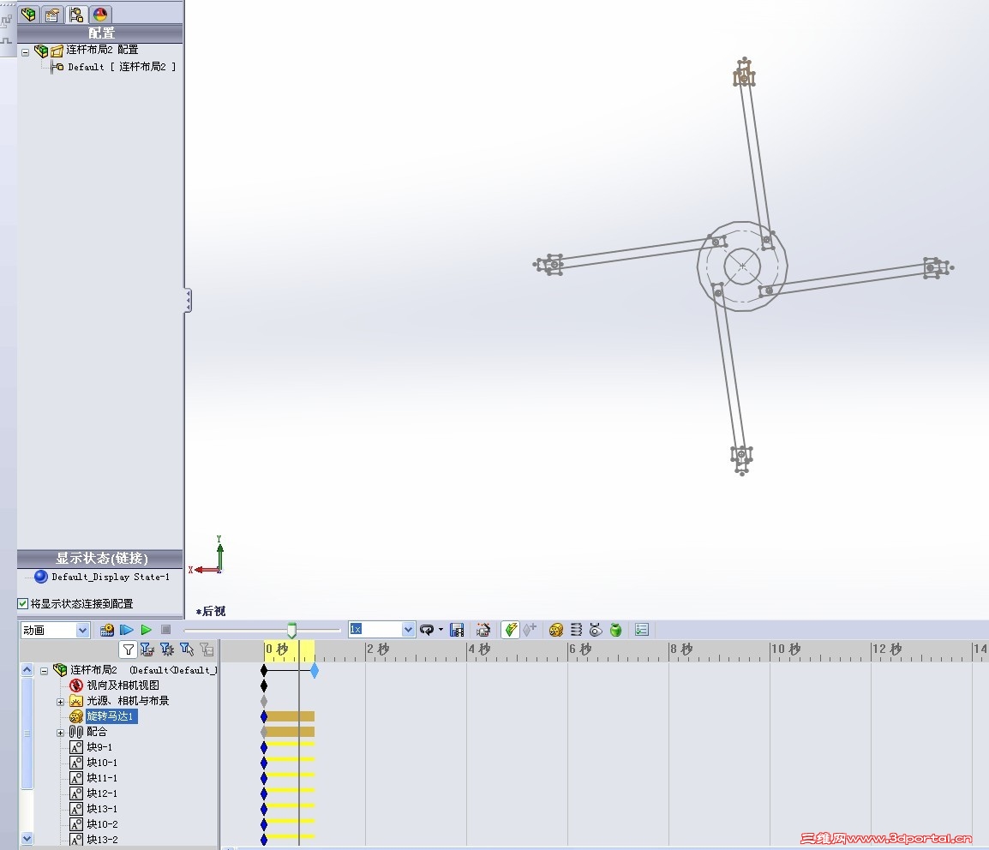The width and height of the screenshot is (989, 850).
Task: Click the 视向及相机视图 orientation icon
Action: point(75,685)
